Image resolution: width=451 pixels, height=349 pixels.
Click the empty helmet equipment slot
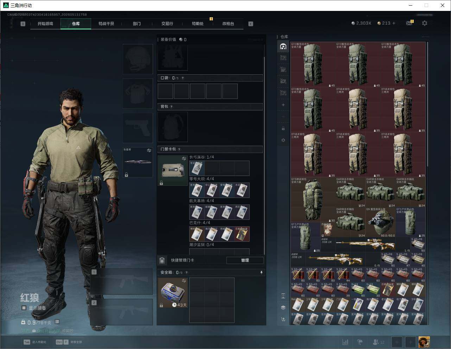click(x=138, y=59)
